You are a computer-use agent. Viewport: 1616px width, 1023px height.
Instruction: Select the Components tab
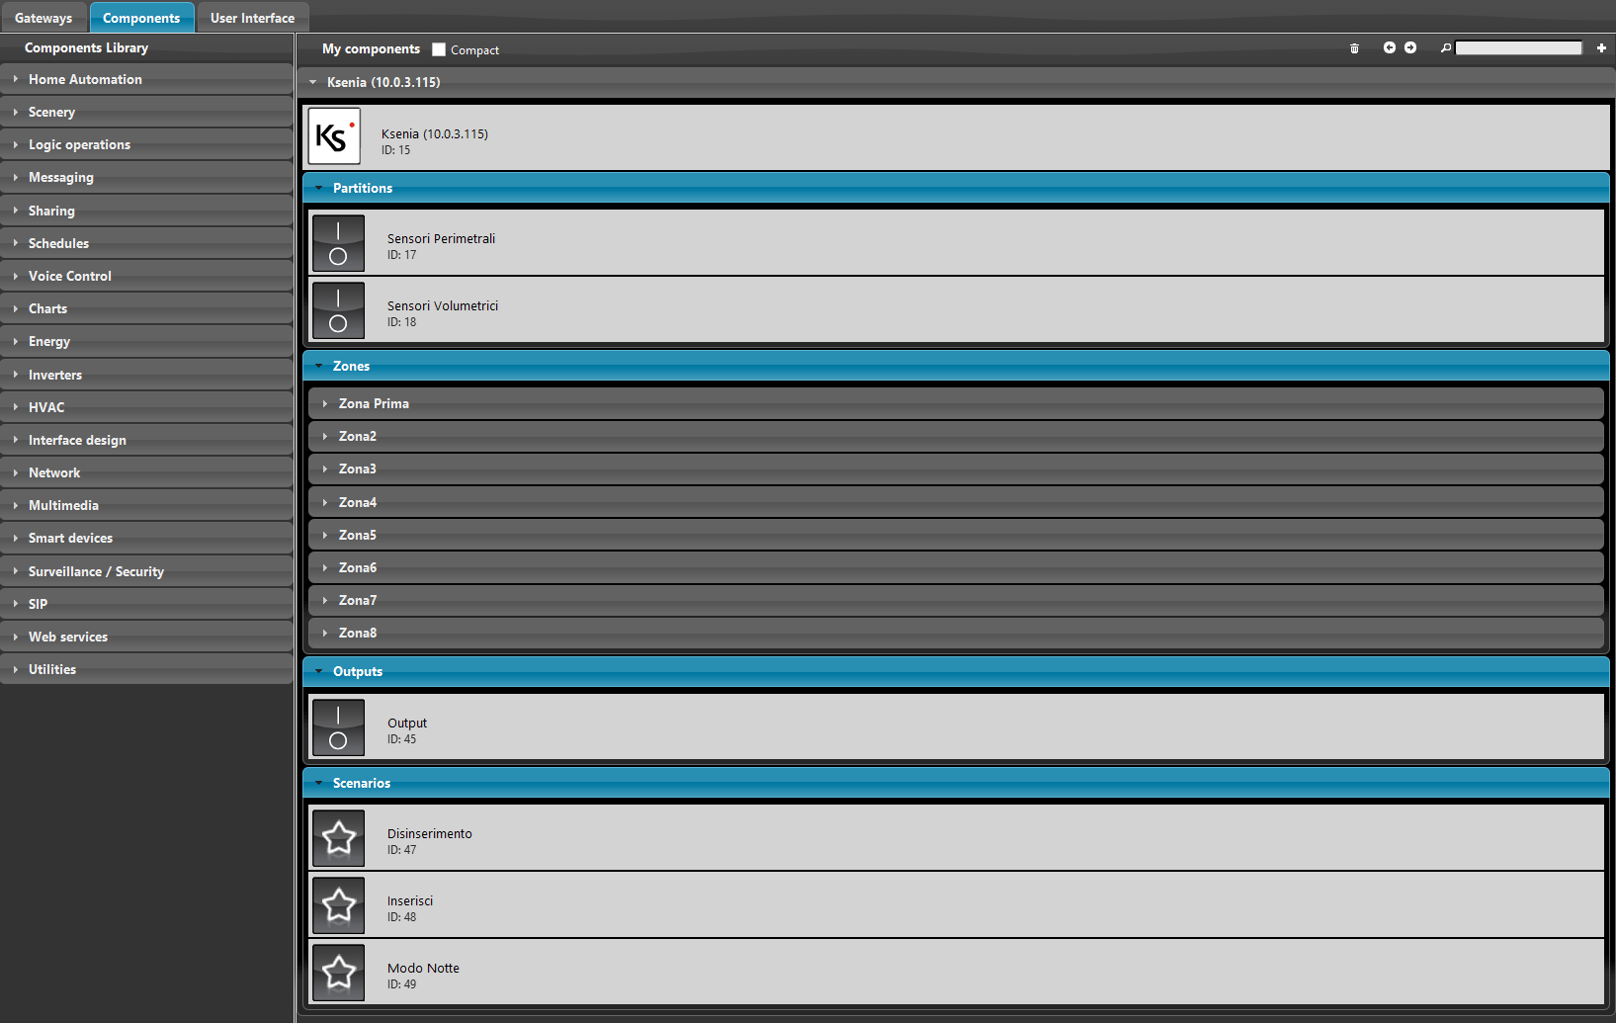tap(141, 18)
